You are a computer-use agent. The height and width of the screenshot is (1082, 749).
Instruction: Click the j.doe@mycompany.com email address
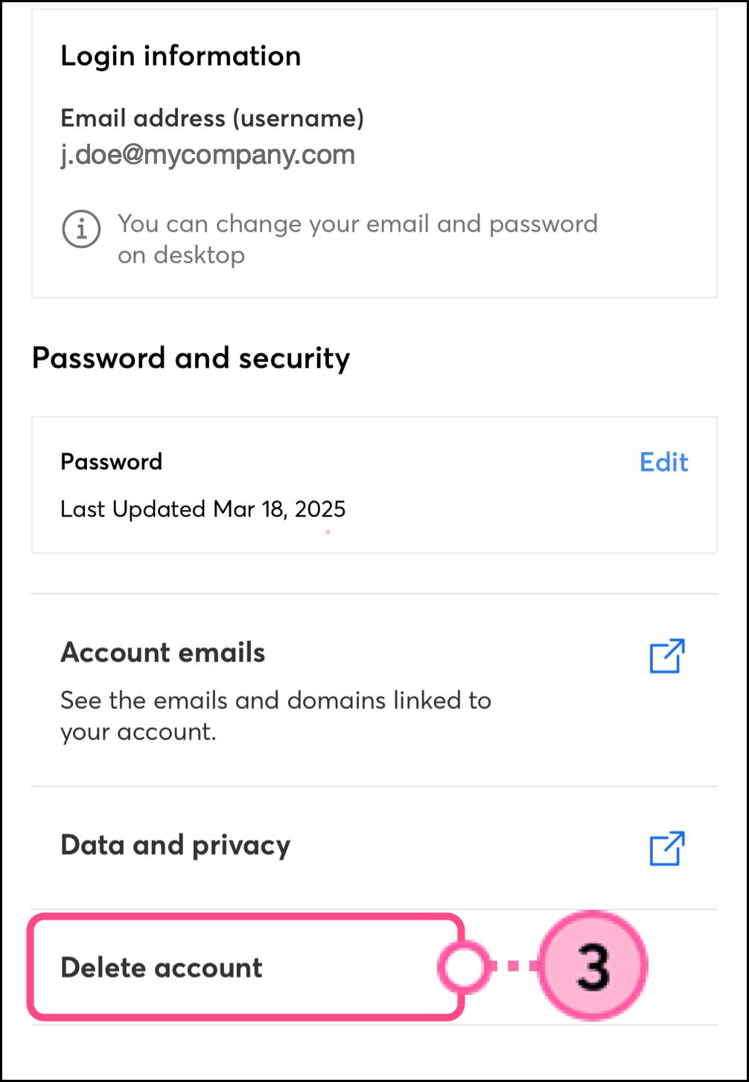208,155
